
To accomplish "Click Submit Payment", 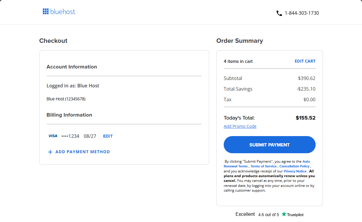I will [269, 145].
